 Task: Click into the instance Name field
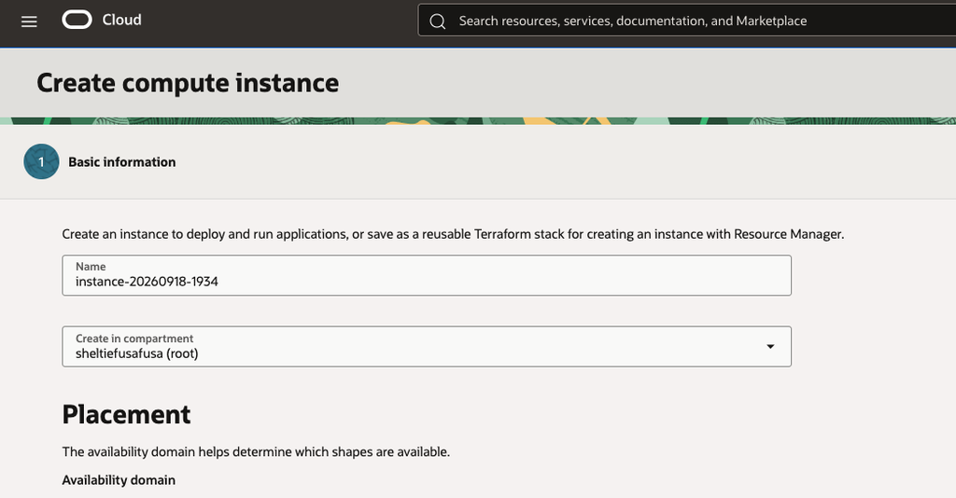click(x=427, y=275)
